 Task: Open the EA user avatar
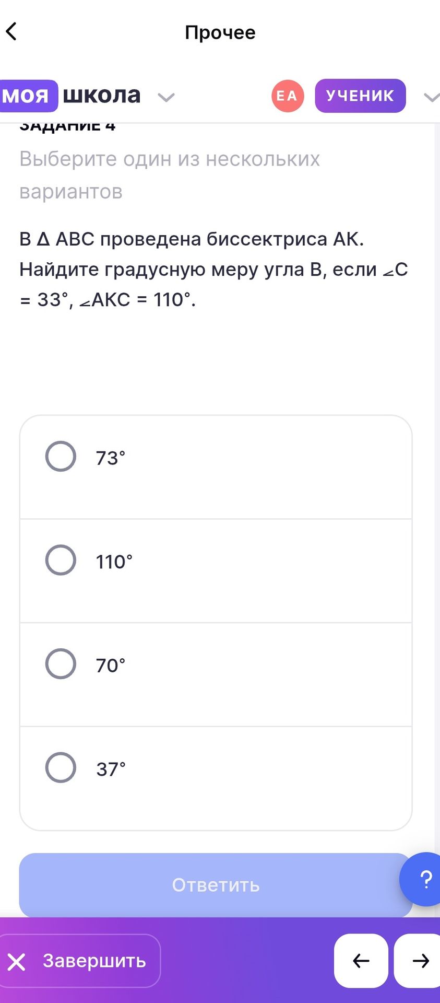point(288,96)
